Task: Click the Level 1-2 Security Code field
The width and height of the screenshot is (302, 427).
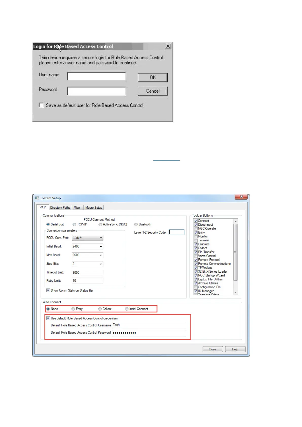Action: tap(176, 232)
